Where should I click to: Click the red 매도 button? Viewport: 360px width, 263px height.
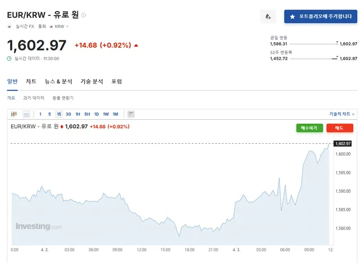point(340,128)
